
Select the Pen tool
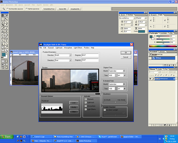tap(3, 44)
